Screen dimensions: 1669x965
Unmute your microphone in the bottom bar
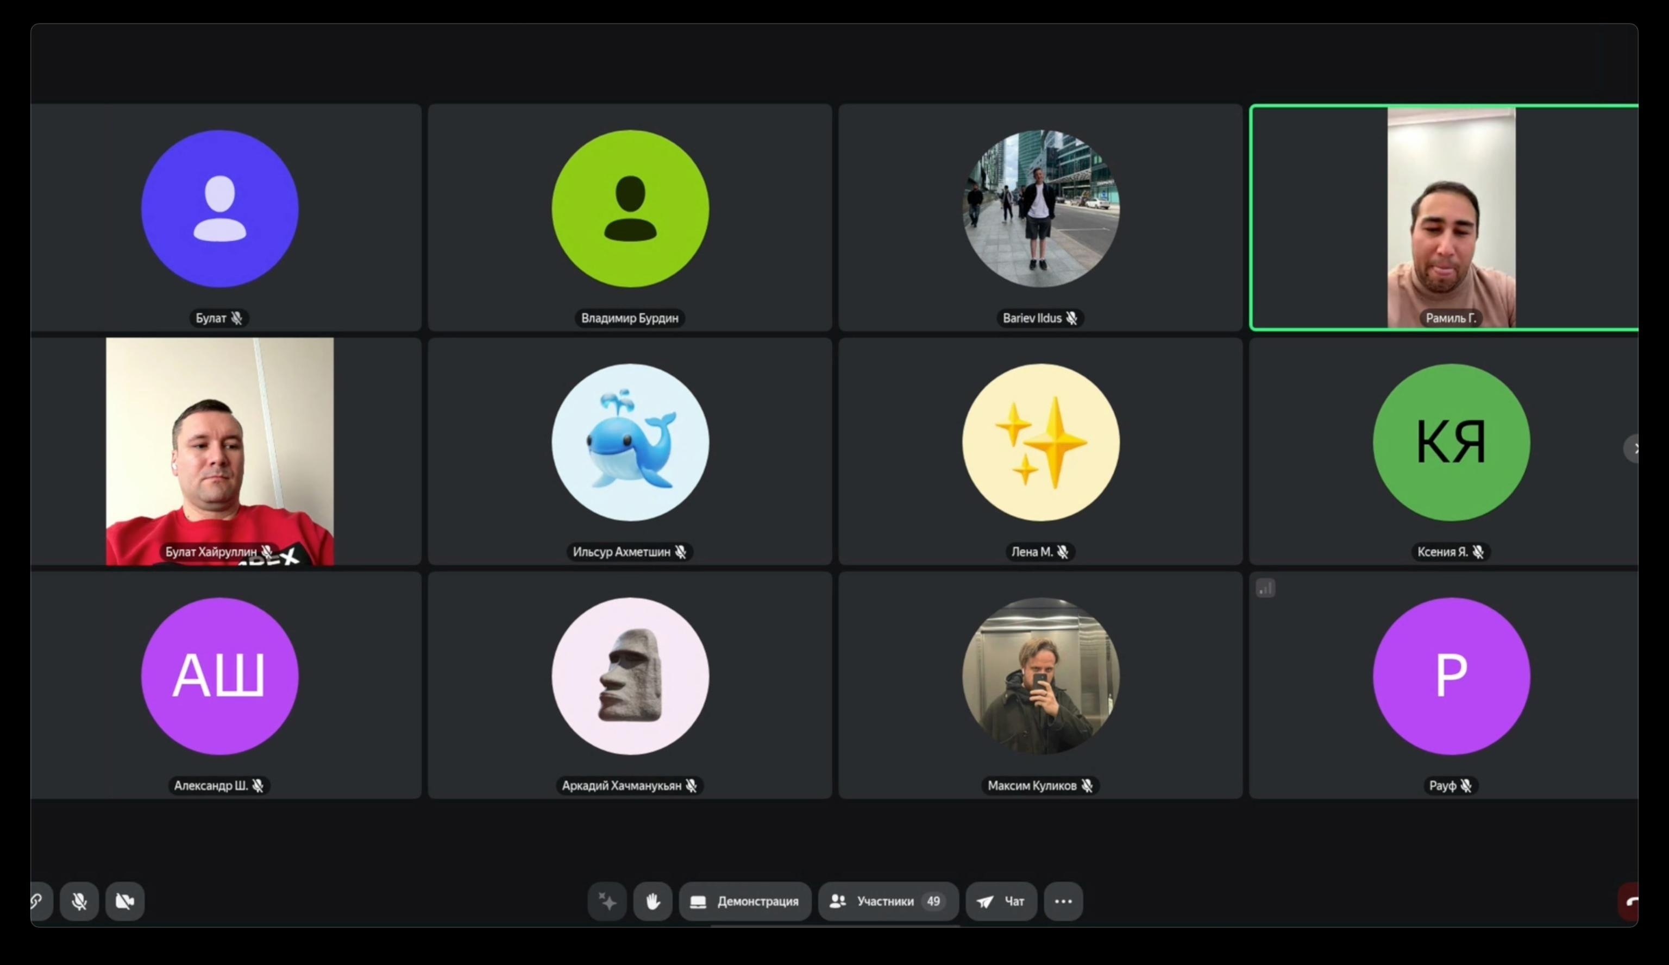[x=79, y=901]
